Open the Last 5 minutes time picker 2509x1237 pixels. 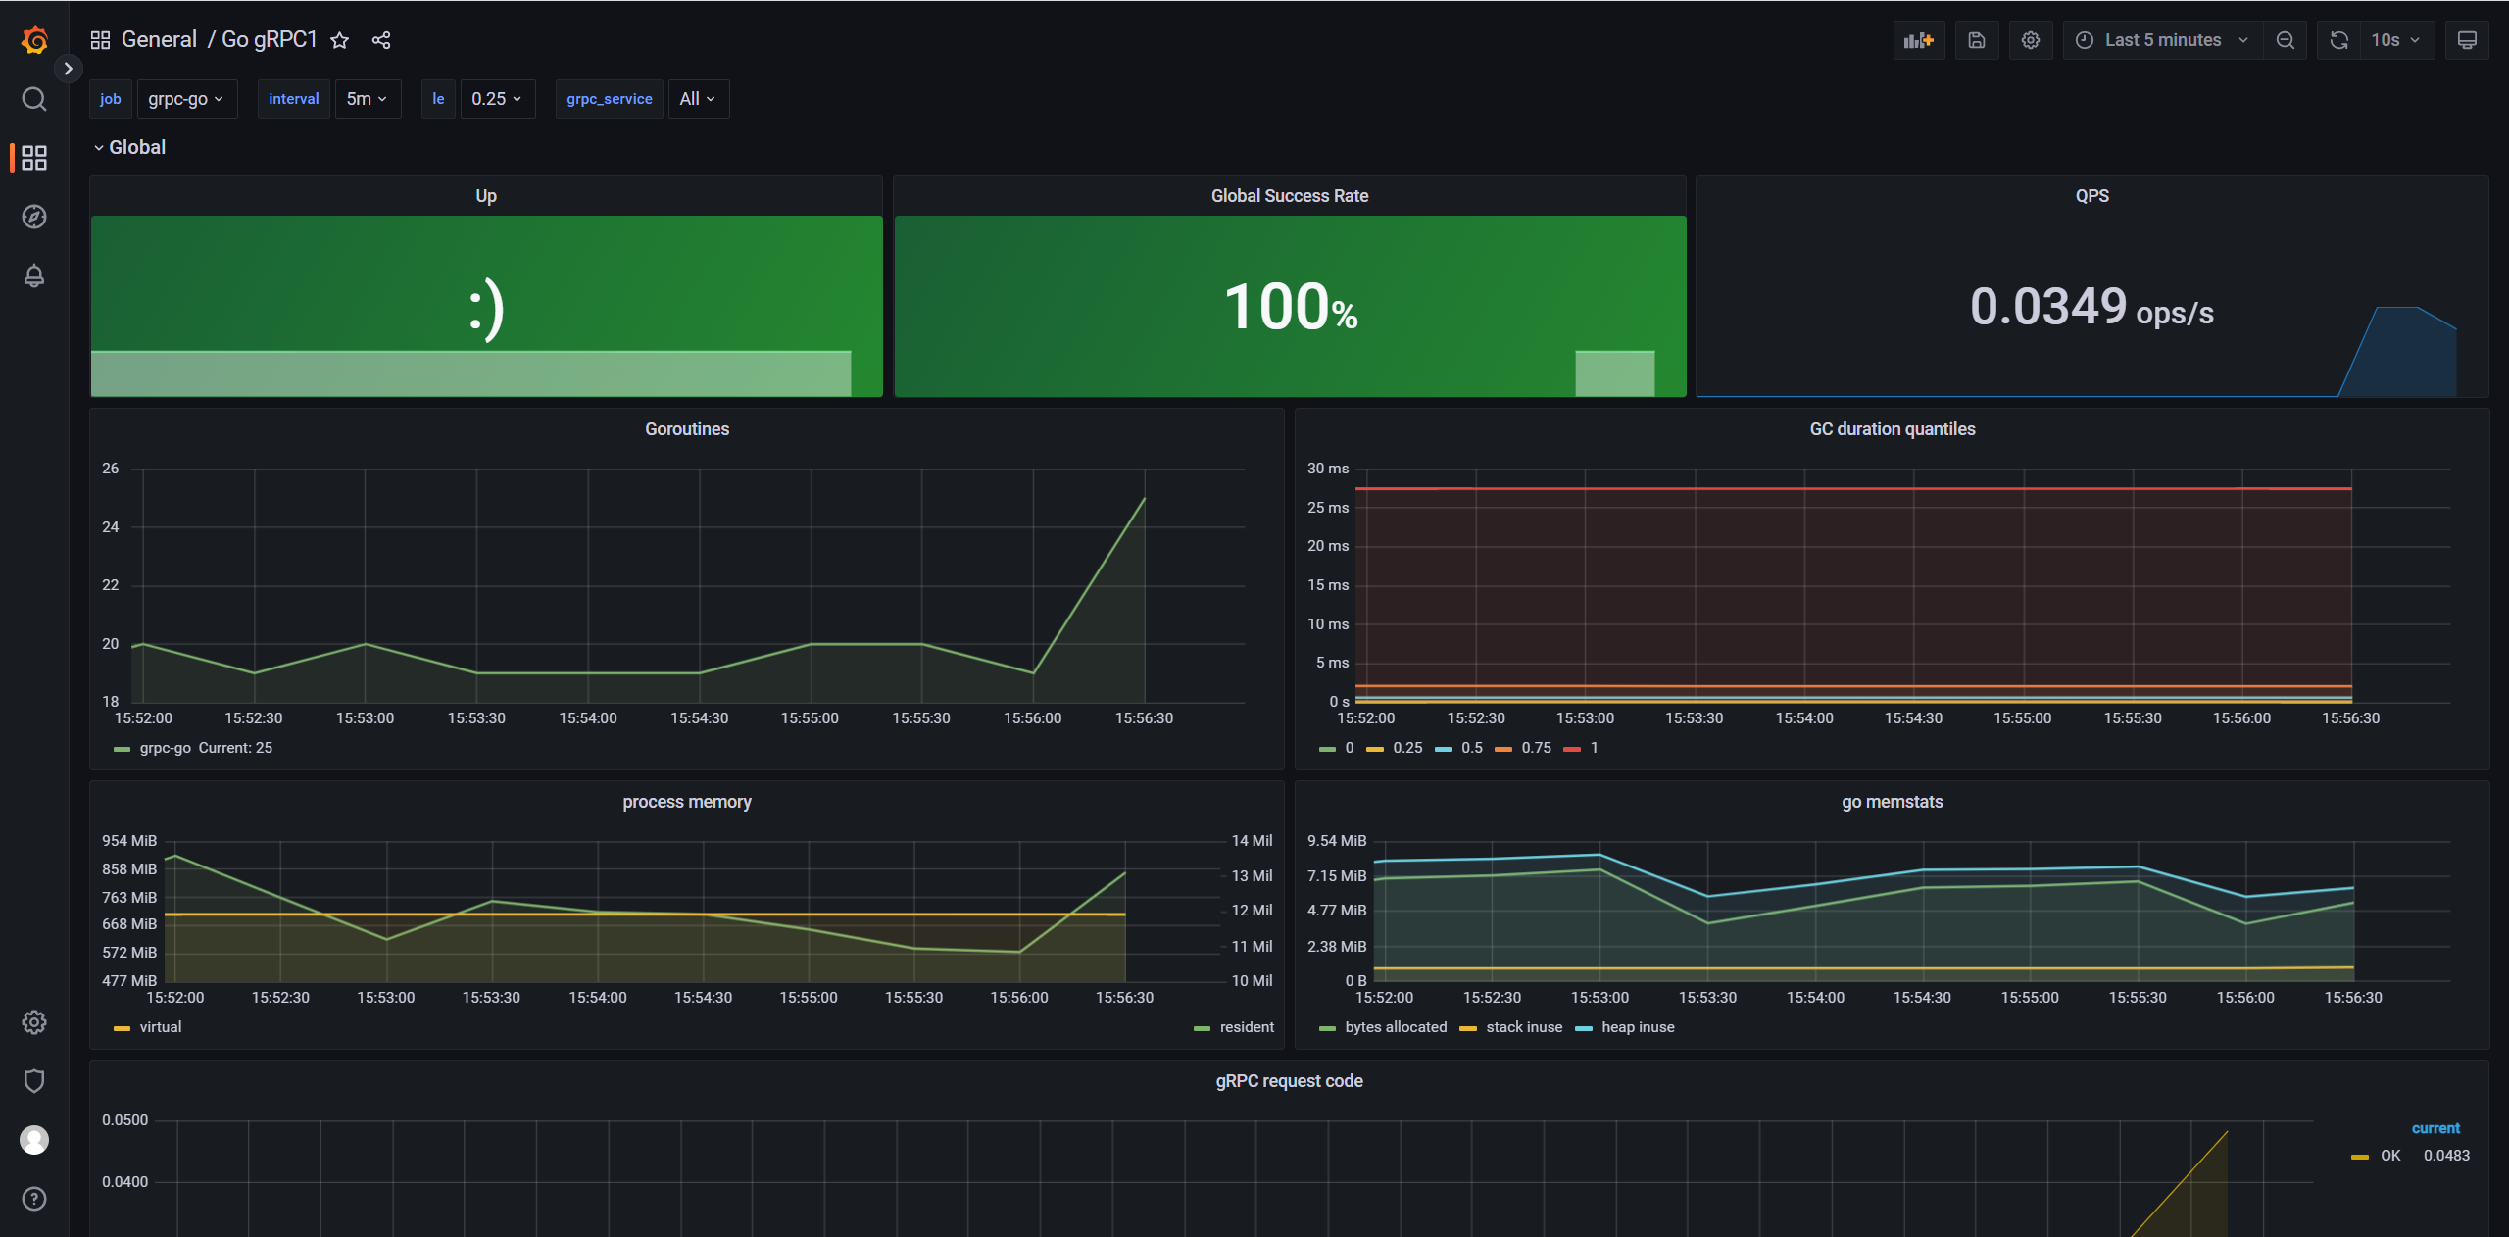pos(2162,40)
